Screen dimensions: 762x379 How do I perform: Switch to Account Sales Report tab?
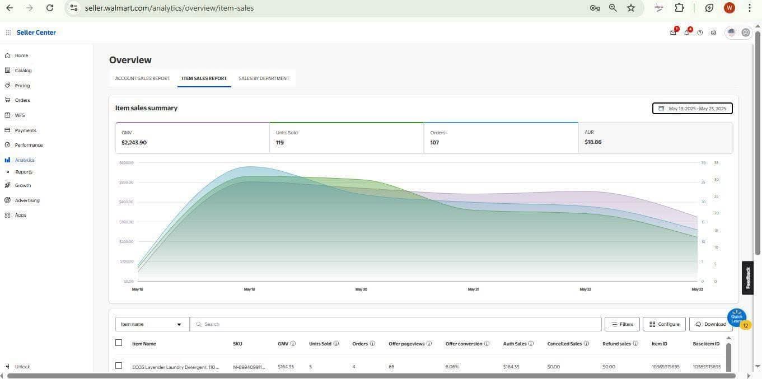pyautogui.click(x=142, y=78)
